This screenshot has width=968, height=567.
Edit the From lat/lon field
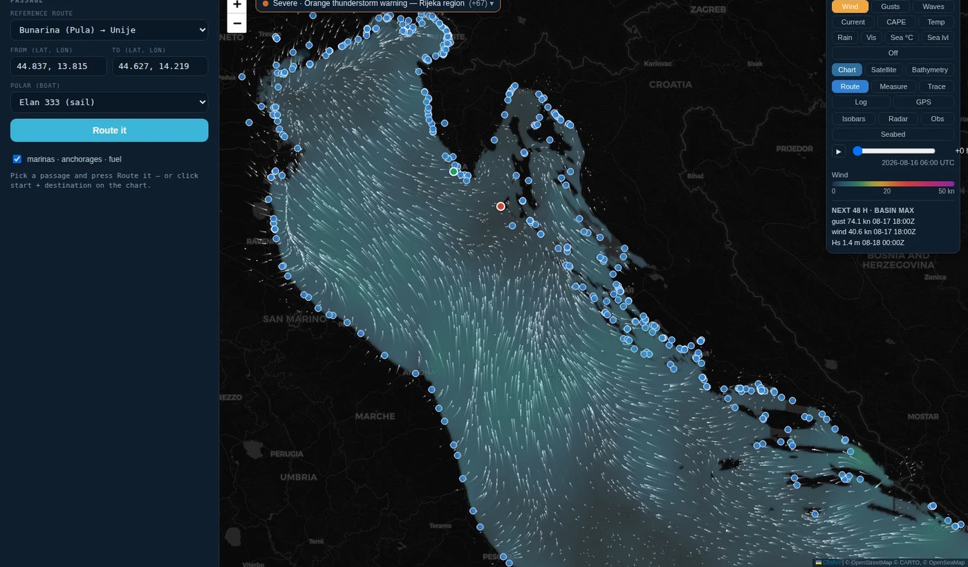click(59, 66)
